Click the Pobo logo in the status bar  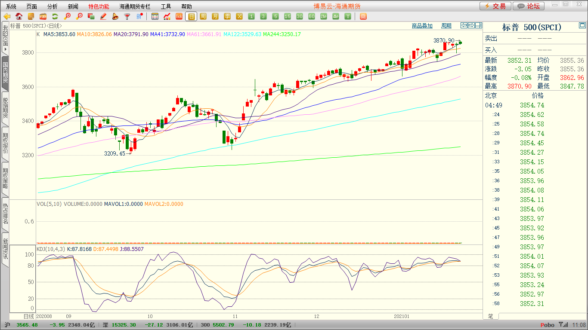coord(548,325)
